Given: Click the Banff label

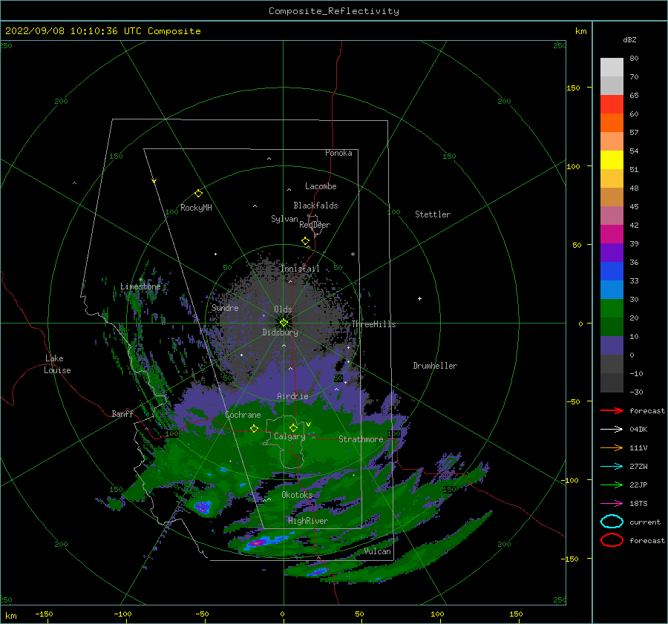Looking at the screenshot, I should (122, 413).
